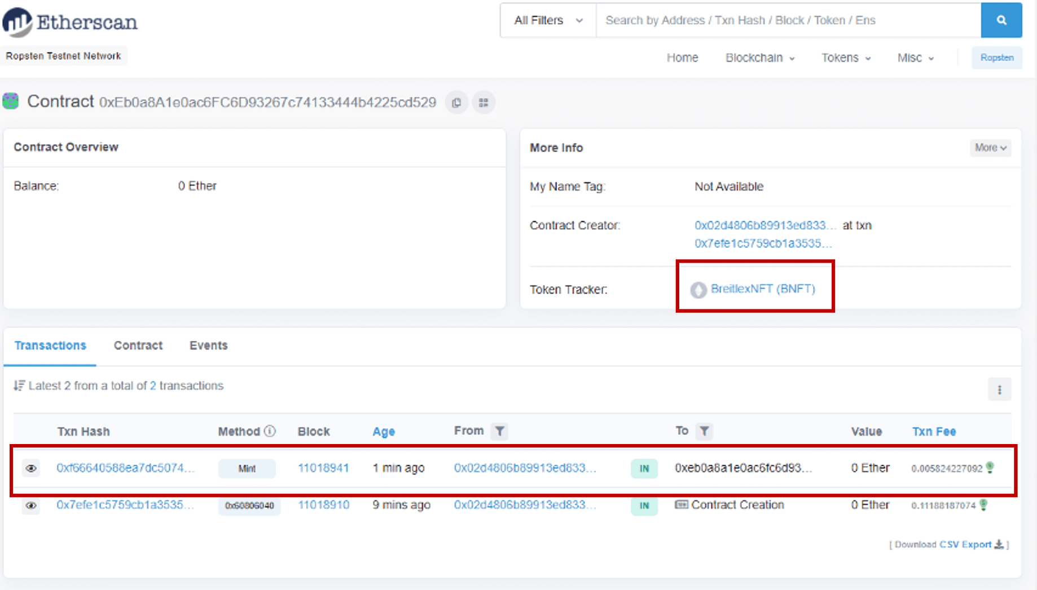Open the BreitlexNFT (BNFT) token tracker
This screenshot has height=590, width=1037.
(x=763, y=289)
